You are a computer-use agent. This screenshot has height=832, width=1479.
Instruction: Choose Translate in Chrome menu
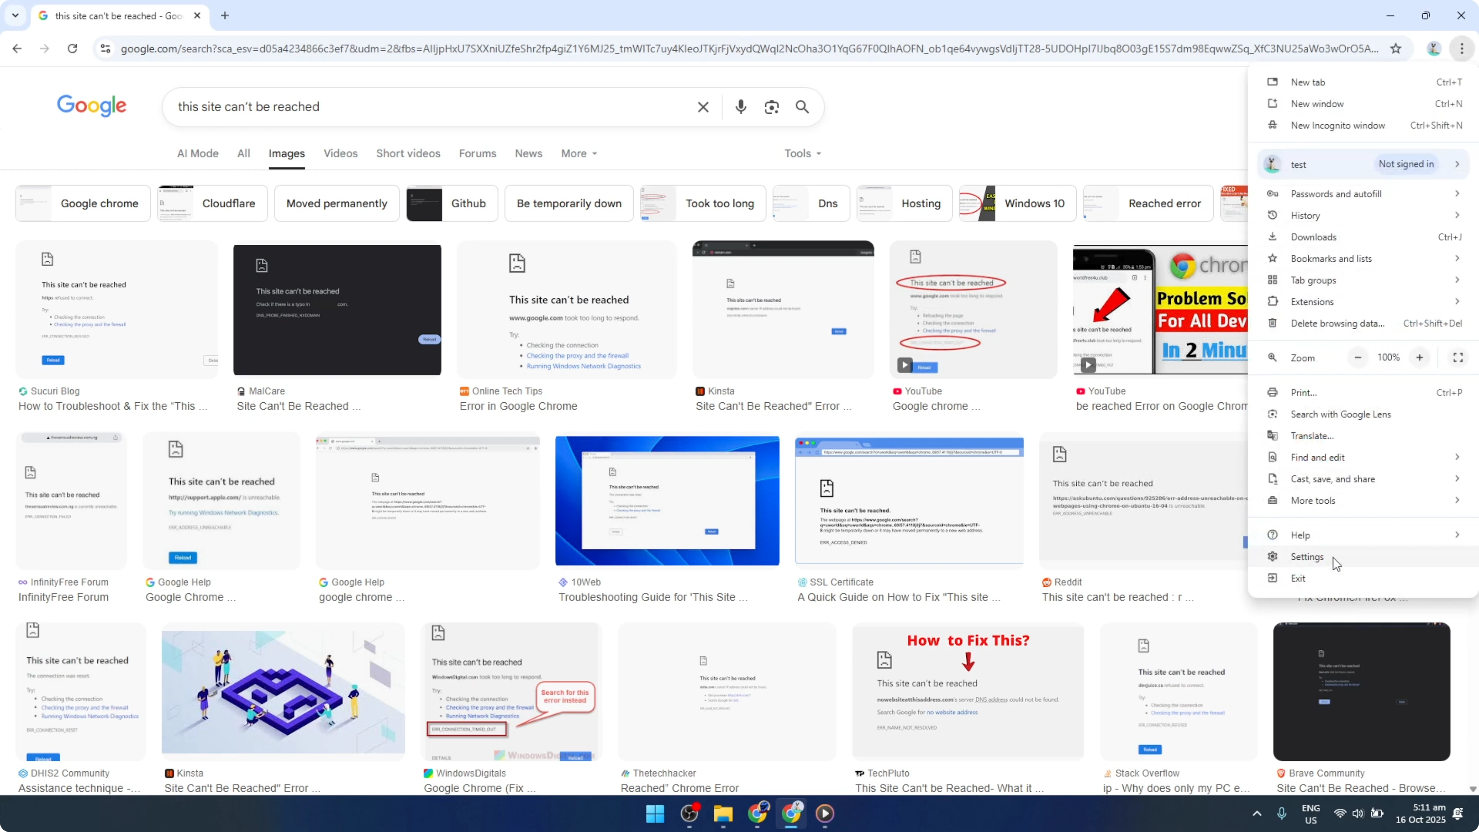pyautogui.click(x=1364, y=436)
